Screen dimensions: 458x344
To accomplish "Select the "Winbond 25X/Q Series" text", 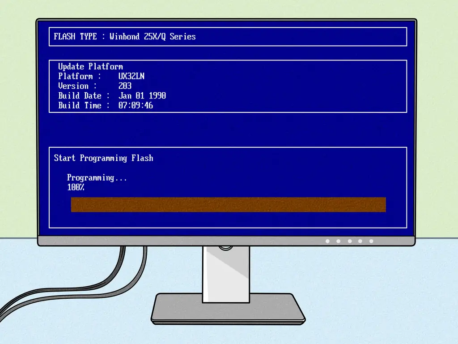I will point(153,37).
